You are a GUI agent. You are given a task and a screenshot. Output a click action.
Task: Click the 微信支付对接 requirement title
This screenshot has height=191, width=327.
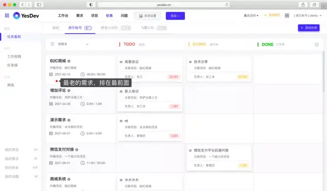pyautogui.click(x=62, y=150)
